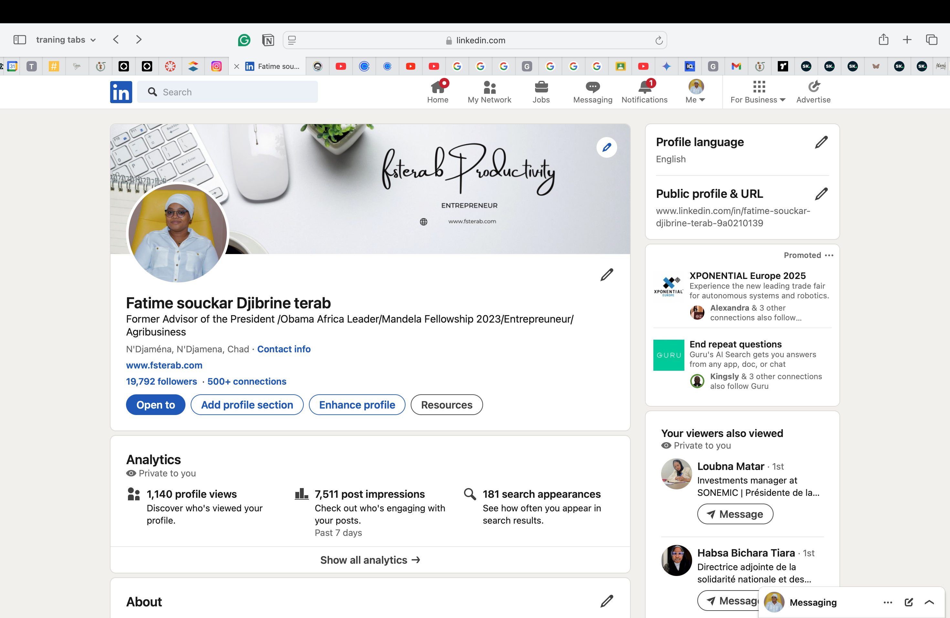Edit Profile language pencil icon
The image size is (950, 618).
pyautogui.click(x=821, y=142)
